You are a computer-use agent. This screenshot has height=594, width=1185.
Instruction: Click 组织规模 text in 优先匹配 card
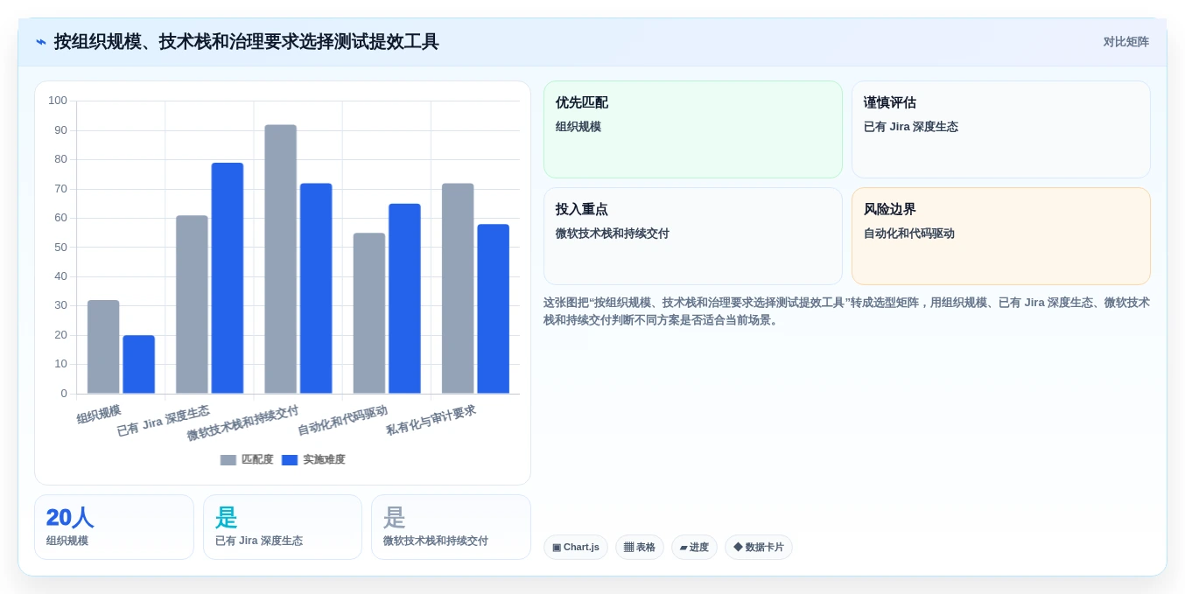(578, 127)
